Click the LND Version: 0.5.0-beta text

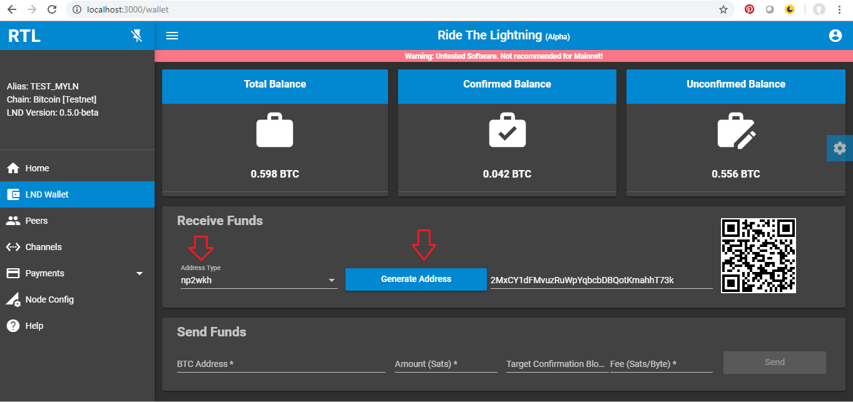click(x=53, y=113)
